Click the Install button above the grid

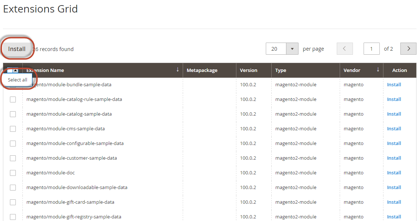click(x=17, y=49)
